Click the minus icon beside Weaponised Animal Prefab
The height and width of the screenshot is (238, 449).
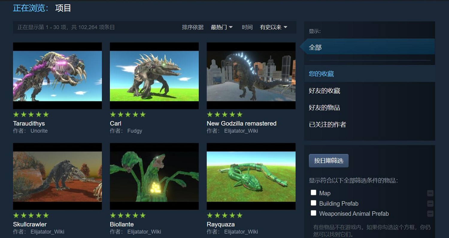430,213
